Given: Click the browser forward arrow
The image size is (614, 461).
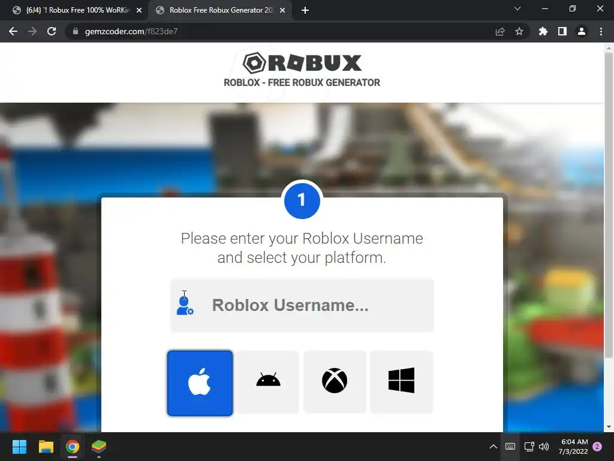Looking at the screenshot, I should 32,31.
